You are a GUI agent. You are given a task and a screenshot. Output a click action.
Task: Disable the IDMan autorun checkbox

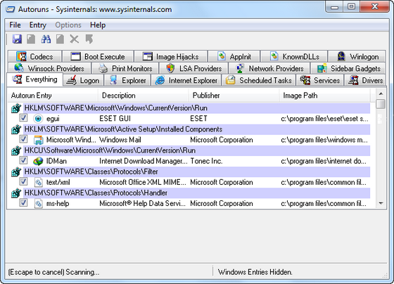click(23, 160)
